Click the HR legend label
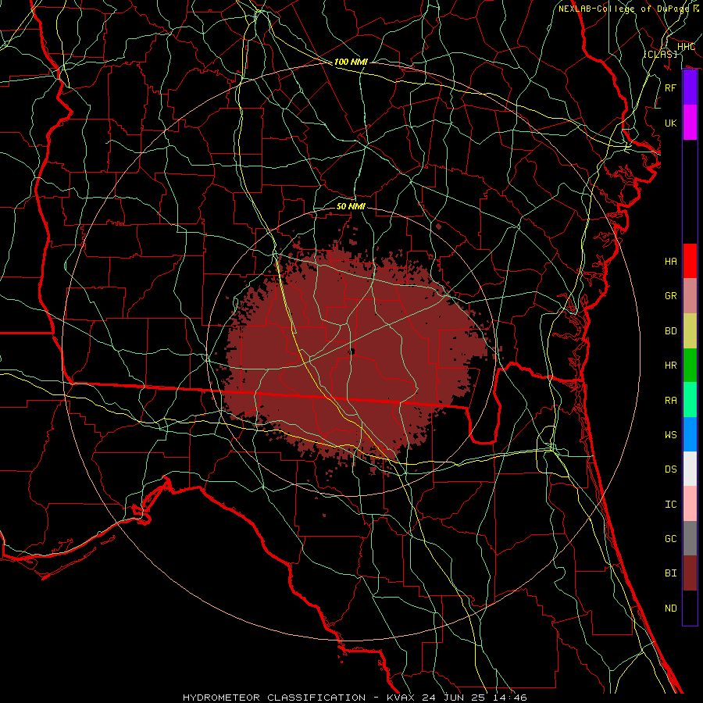 (x=671, y=366)
